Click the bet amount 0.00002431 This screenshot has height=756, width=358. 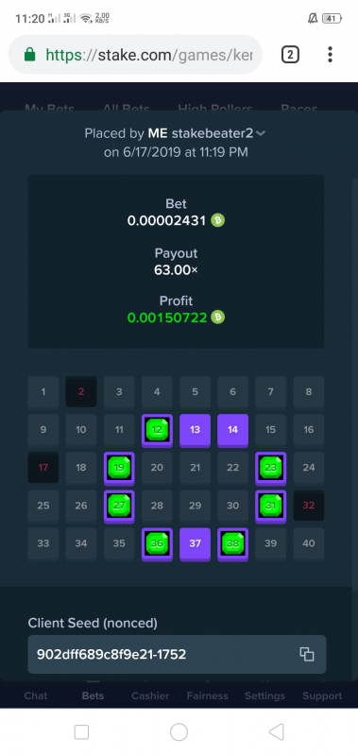(x=166, y=221)
